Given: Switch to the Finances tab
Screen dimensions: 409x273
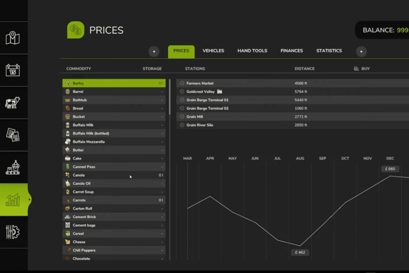Looking at the screenshot, I should click(292, 51).
